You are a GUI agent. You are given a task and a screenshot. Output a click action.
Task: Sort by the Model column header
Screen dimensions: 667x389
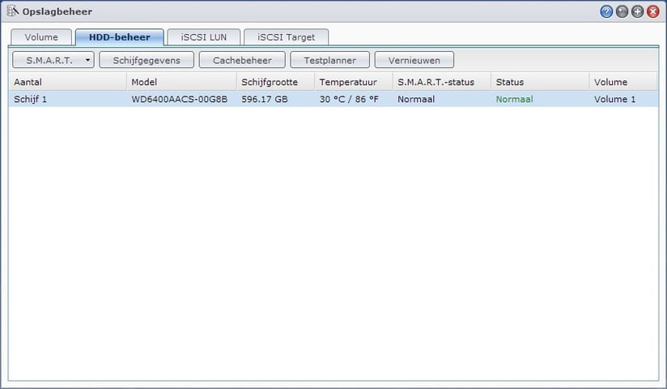(x=181, y=82)
